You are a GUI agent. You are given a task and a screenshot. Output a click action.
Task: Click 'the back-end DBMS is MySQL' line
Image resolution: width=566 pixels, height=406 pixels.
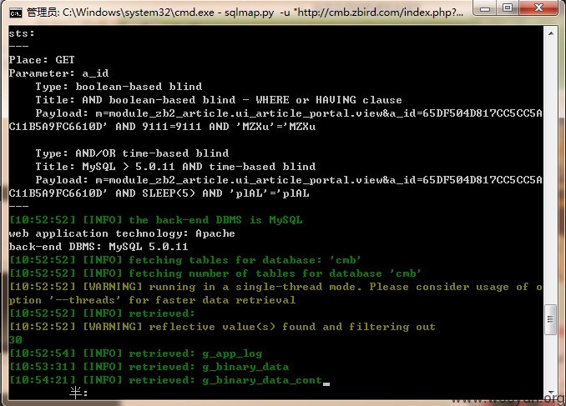156,220
